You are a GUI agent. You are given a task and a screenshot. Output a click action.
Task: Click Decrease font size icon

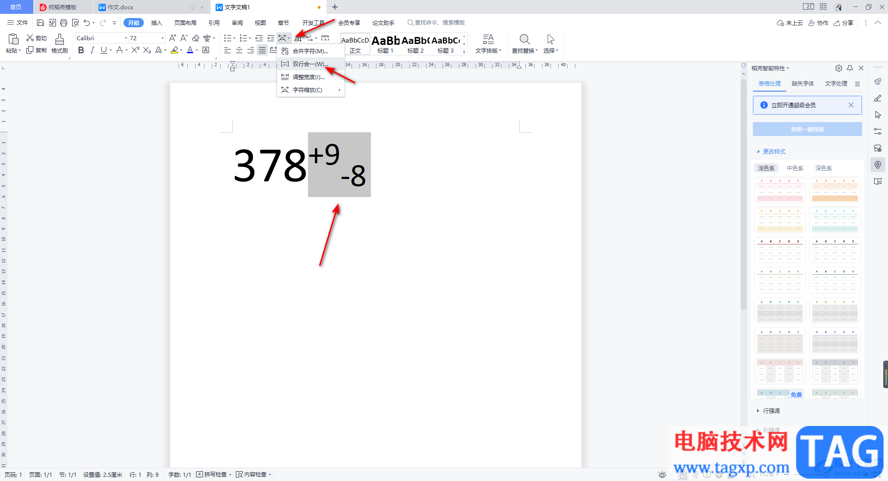[x=184, y=38]
